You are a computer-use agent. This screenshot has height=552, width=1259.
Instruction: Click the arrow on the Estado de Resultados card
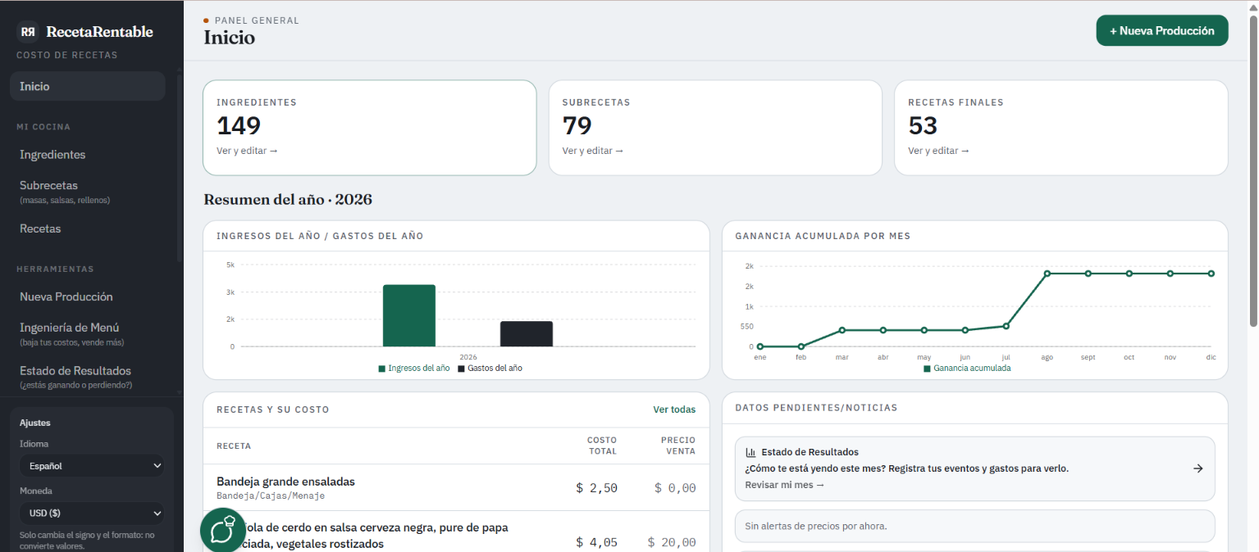click(1197, 468)
